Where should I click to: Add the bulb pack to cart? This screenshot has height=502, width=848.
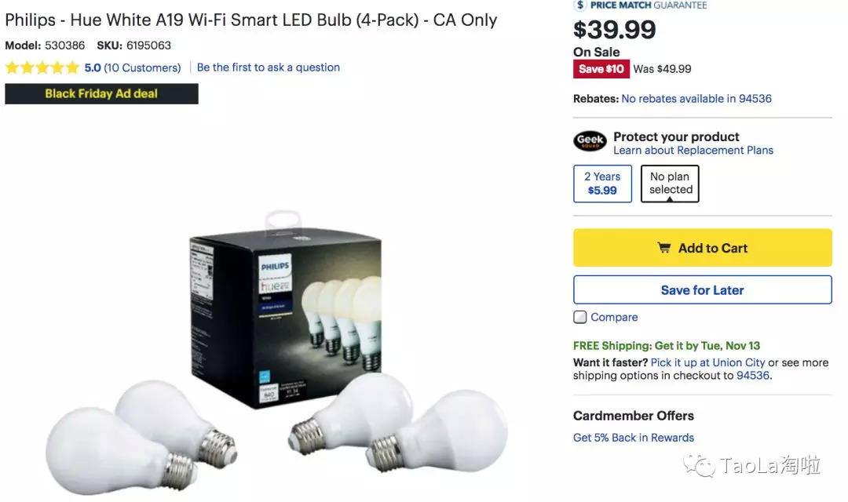(x=702, y=248)
